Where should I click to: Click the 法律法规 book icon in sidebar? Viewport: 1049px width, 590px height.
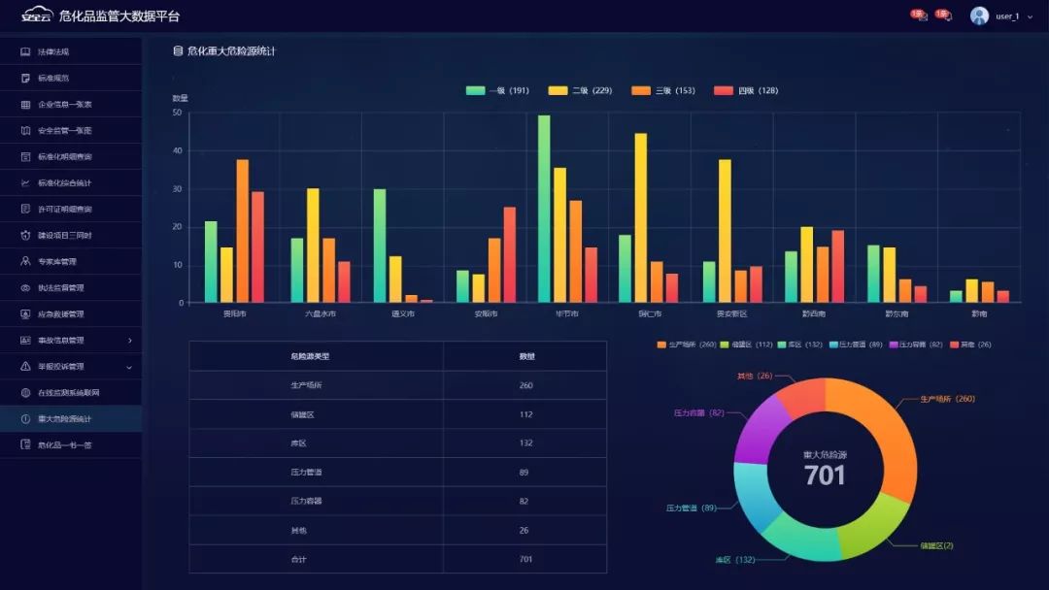[x=26, y=51]
